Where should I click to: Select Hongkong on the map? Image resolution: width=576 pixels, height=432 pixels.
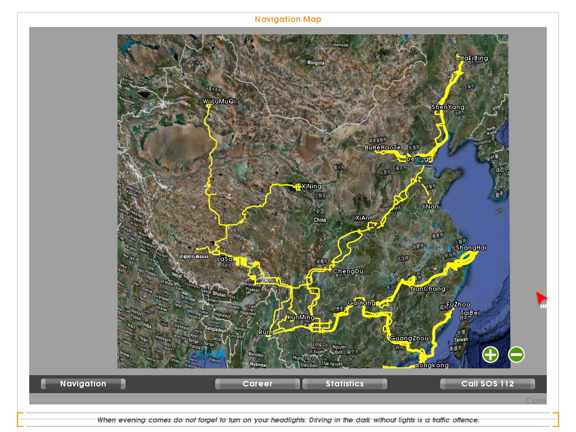(x=431, y=365)
